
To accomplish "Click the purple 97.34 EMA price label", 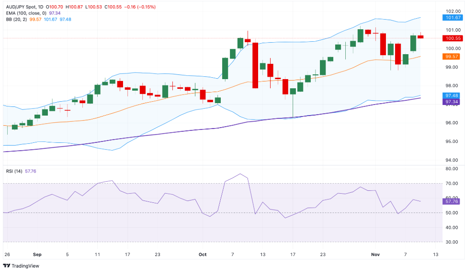I will pos(453,102).
